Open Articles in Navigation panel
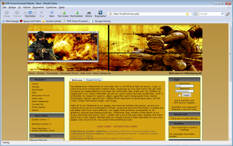Image resolution: width=233 pixels, height=146 pixels. pyautogui.click(x=36, y=87)
